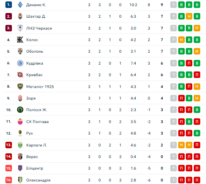Click the grey upcoming match badge for Динамо К.
This screenshot has height=184, width=206.
coord(174,5)
